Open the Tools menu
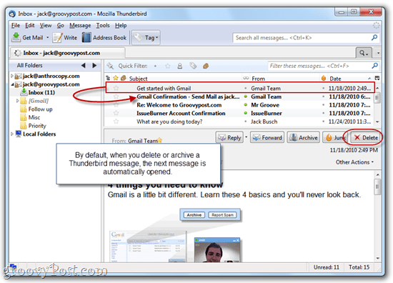 [x=103, y=25]
